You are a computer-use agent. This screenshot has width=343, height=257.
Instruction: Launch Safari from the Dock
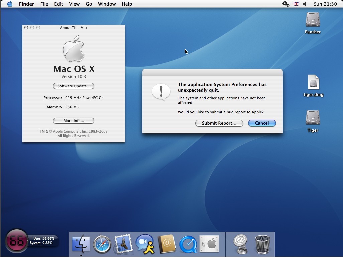coord(102,244)
